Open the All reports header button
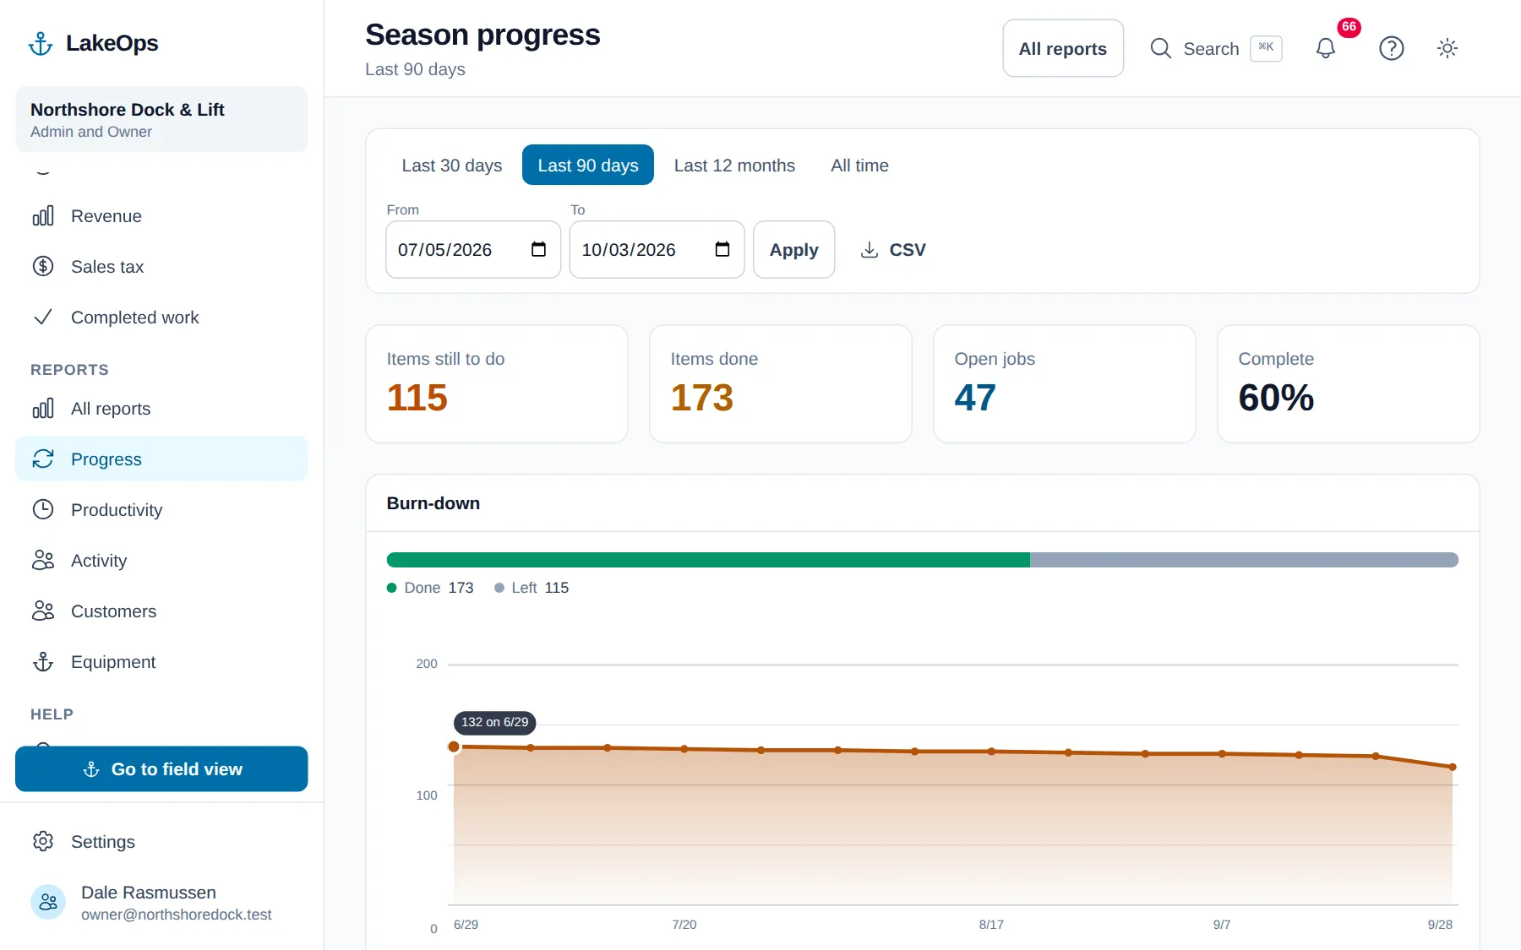Image resolution: width=1521 pixels, height=950 pixels. point(1063,48)
